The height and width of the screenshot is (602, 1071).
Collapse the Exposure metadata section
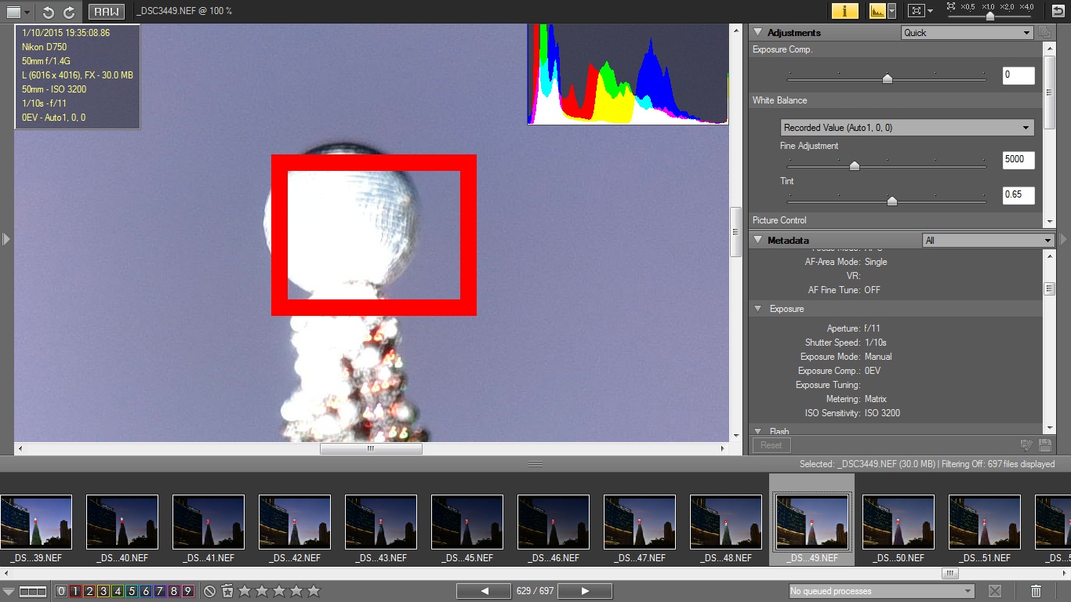(758, 309)
